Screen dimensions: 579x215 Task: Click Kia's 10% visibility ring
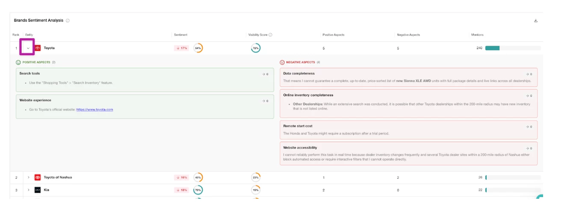[x=256, y=190]
